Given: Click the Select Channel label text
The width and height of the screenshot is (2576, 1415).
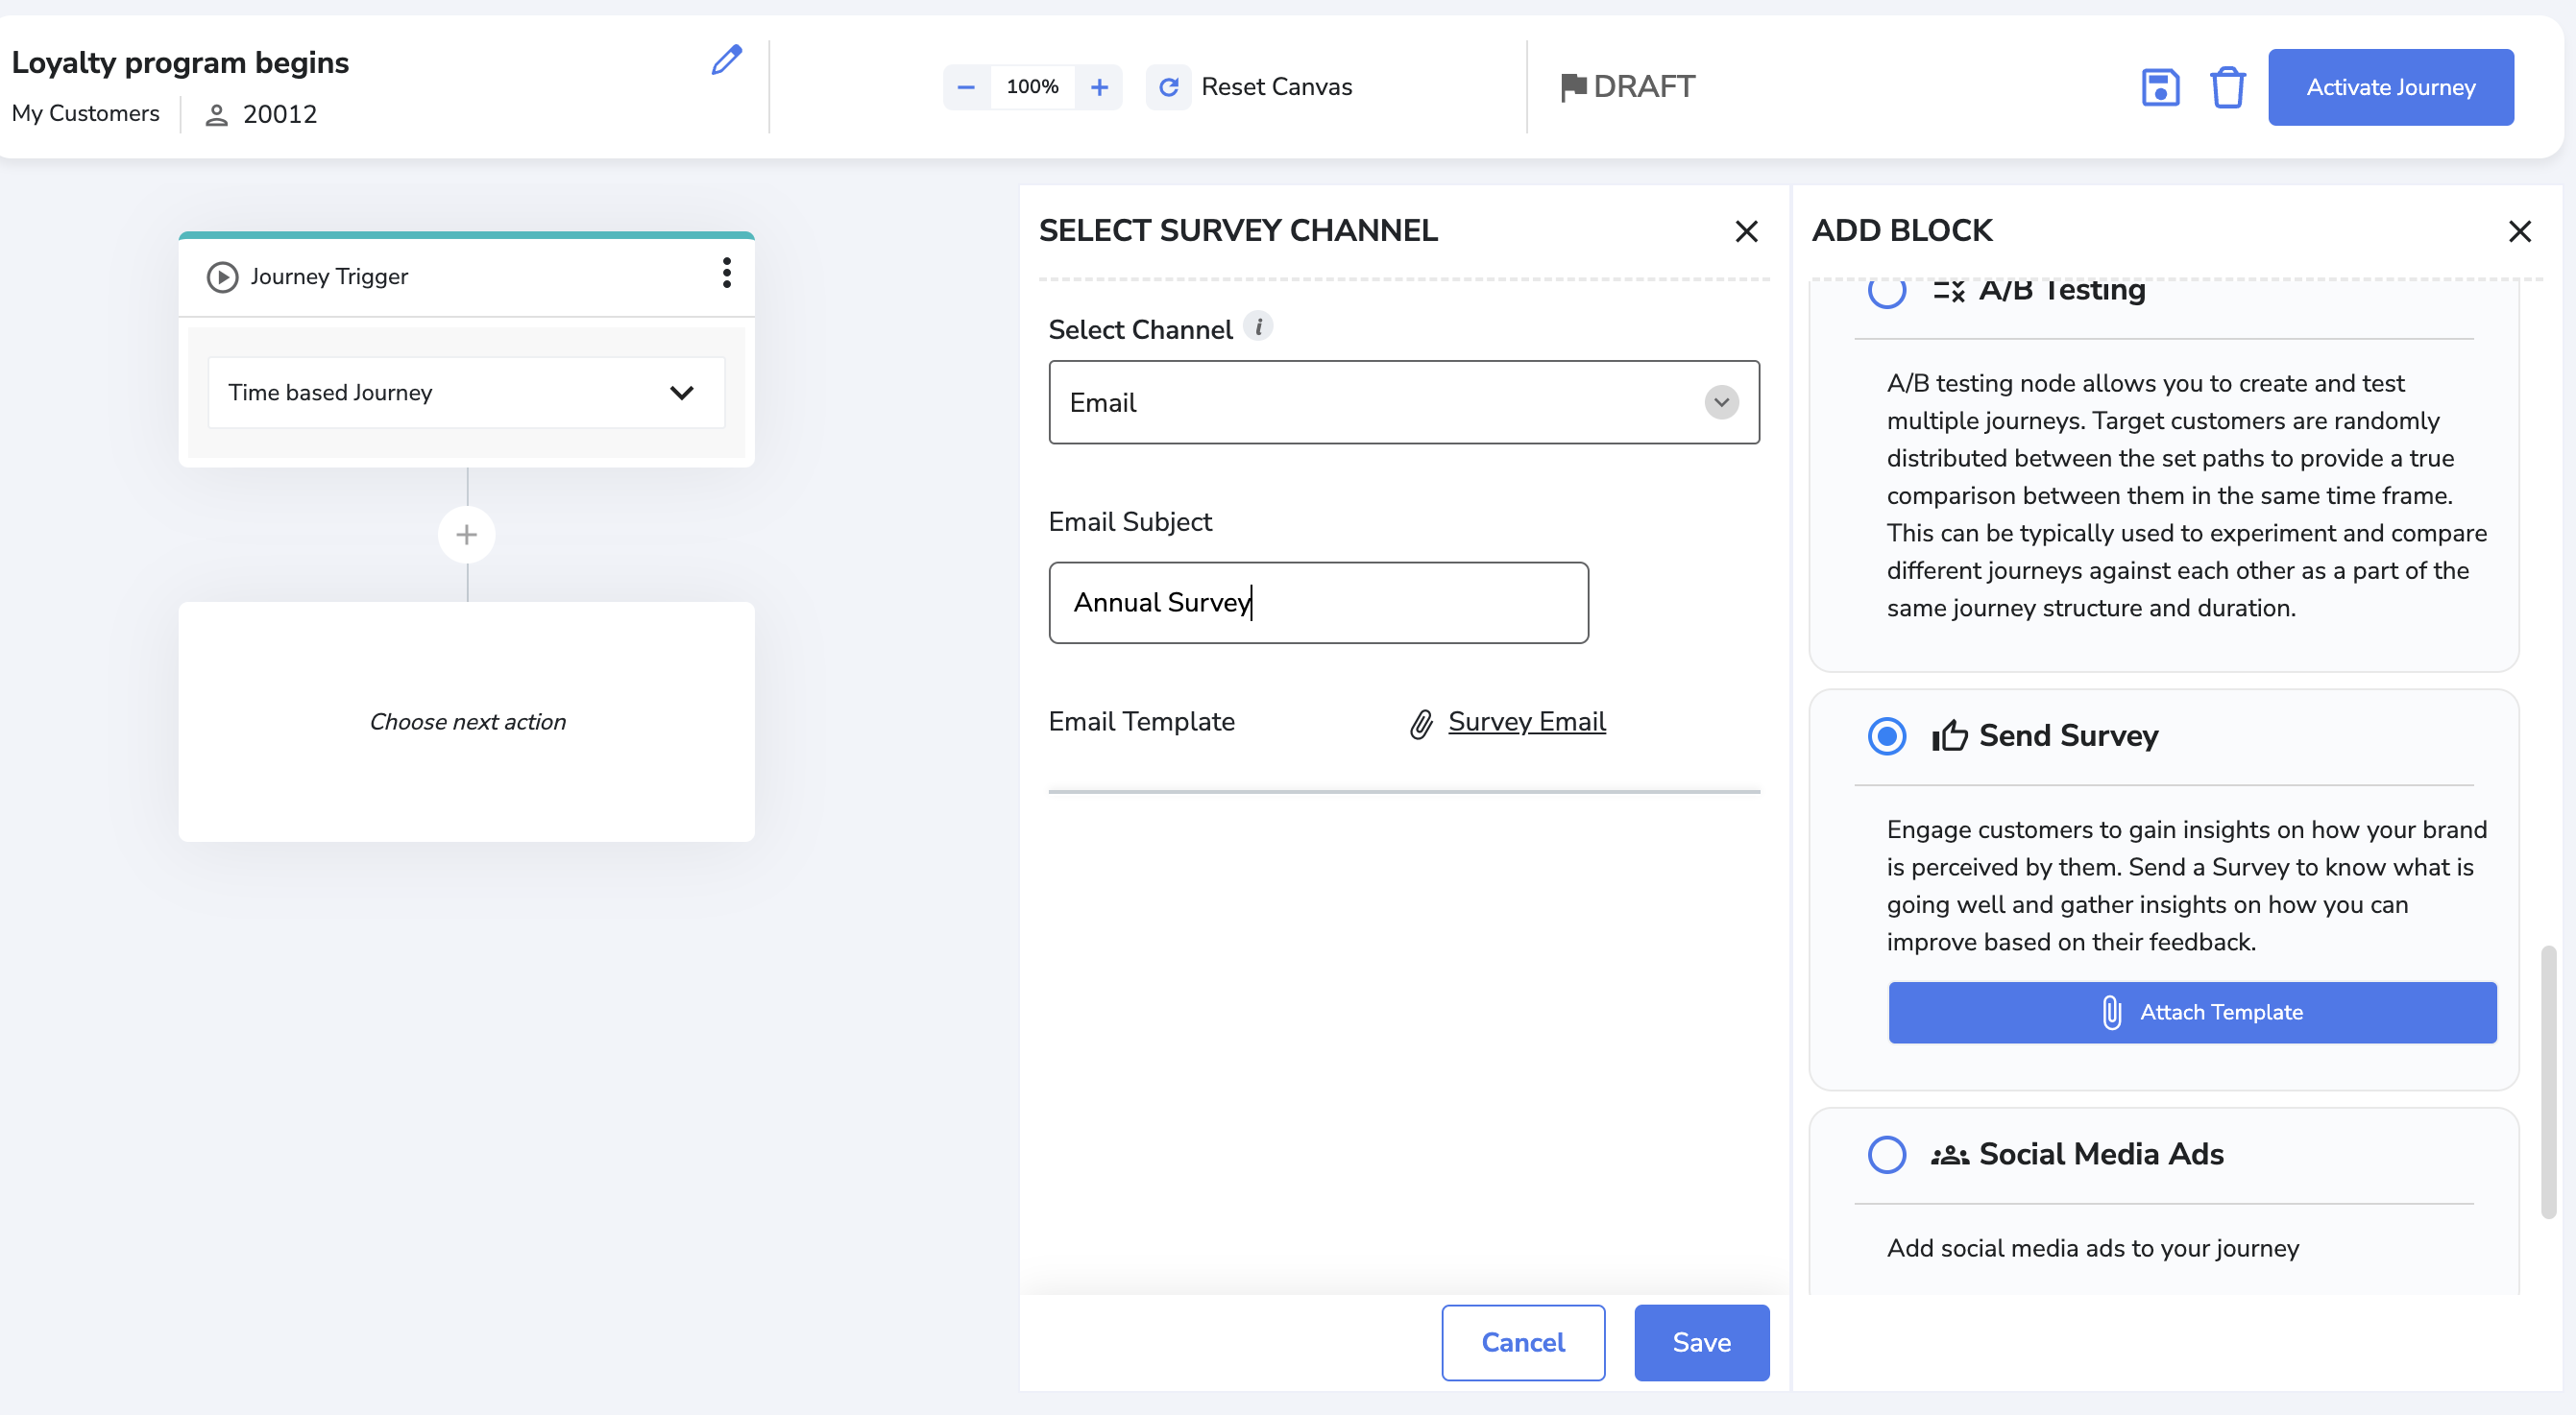Looking at the screenshot, I should click(x=1140, y=330).
